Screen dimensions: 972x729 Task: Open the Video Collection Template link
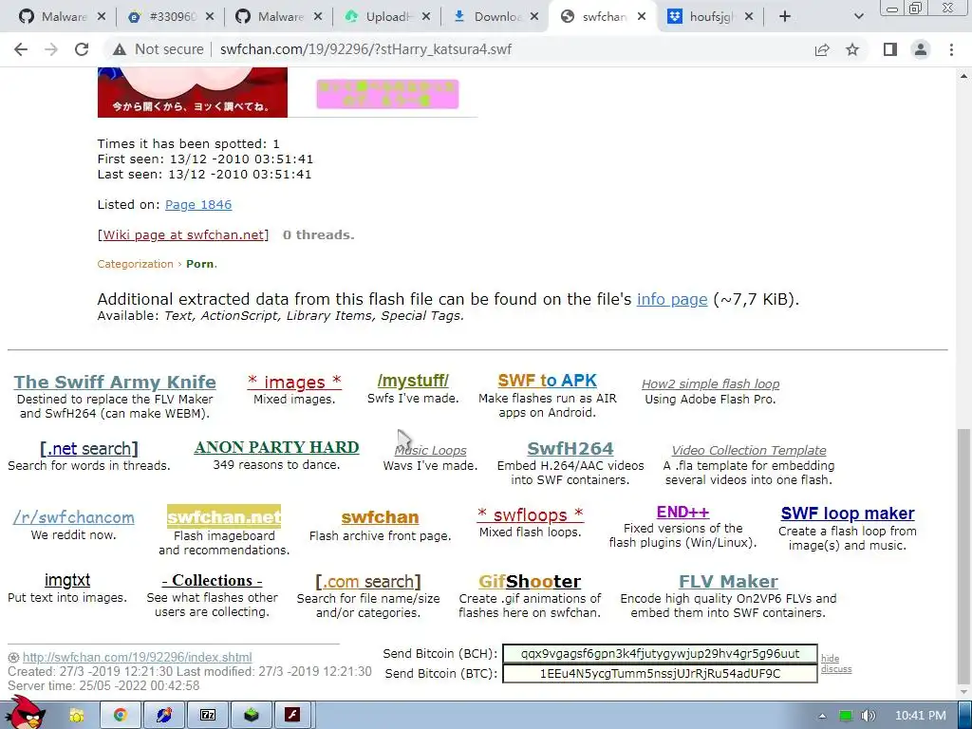click(749, 451)
